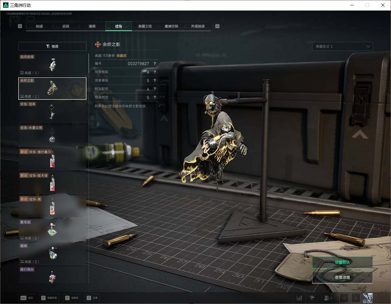Close the 三角洲行动 window
The height and width of the screenshot is (304, 391).
(383, 5)
